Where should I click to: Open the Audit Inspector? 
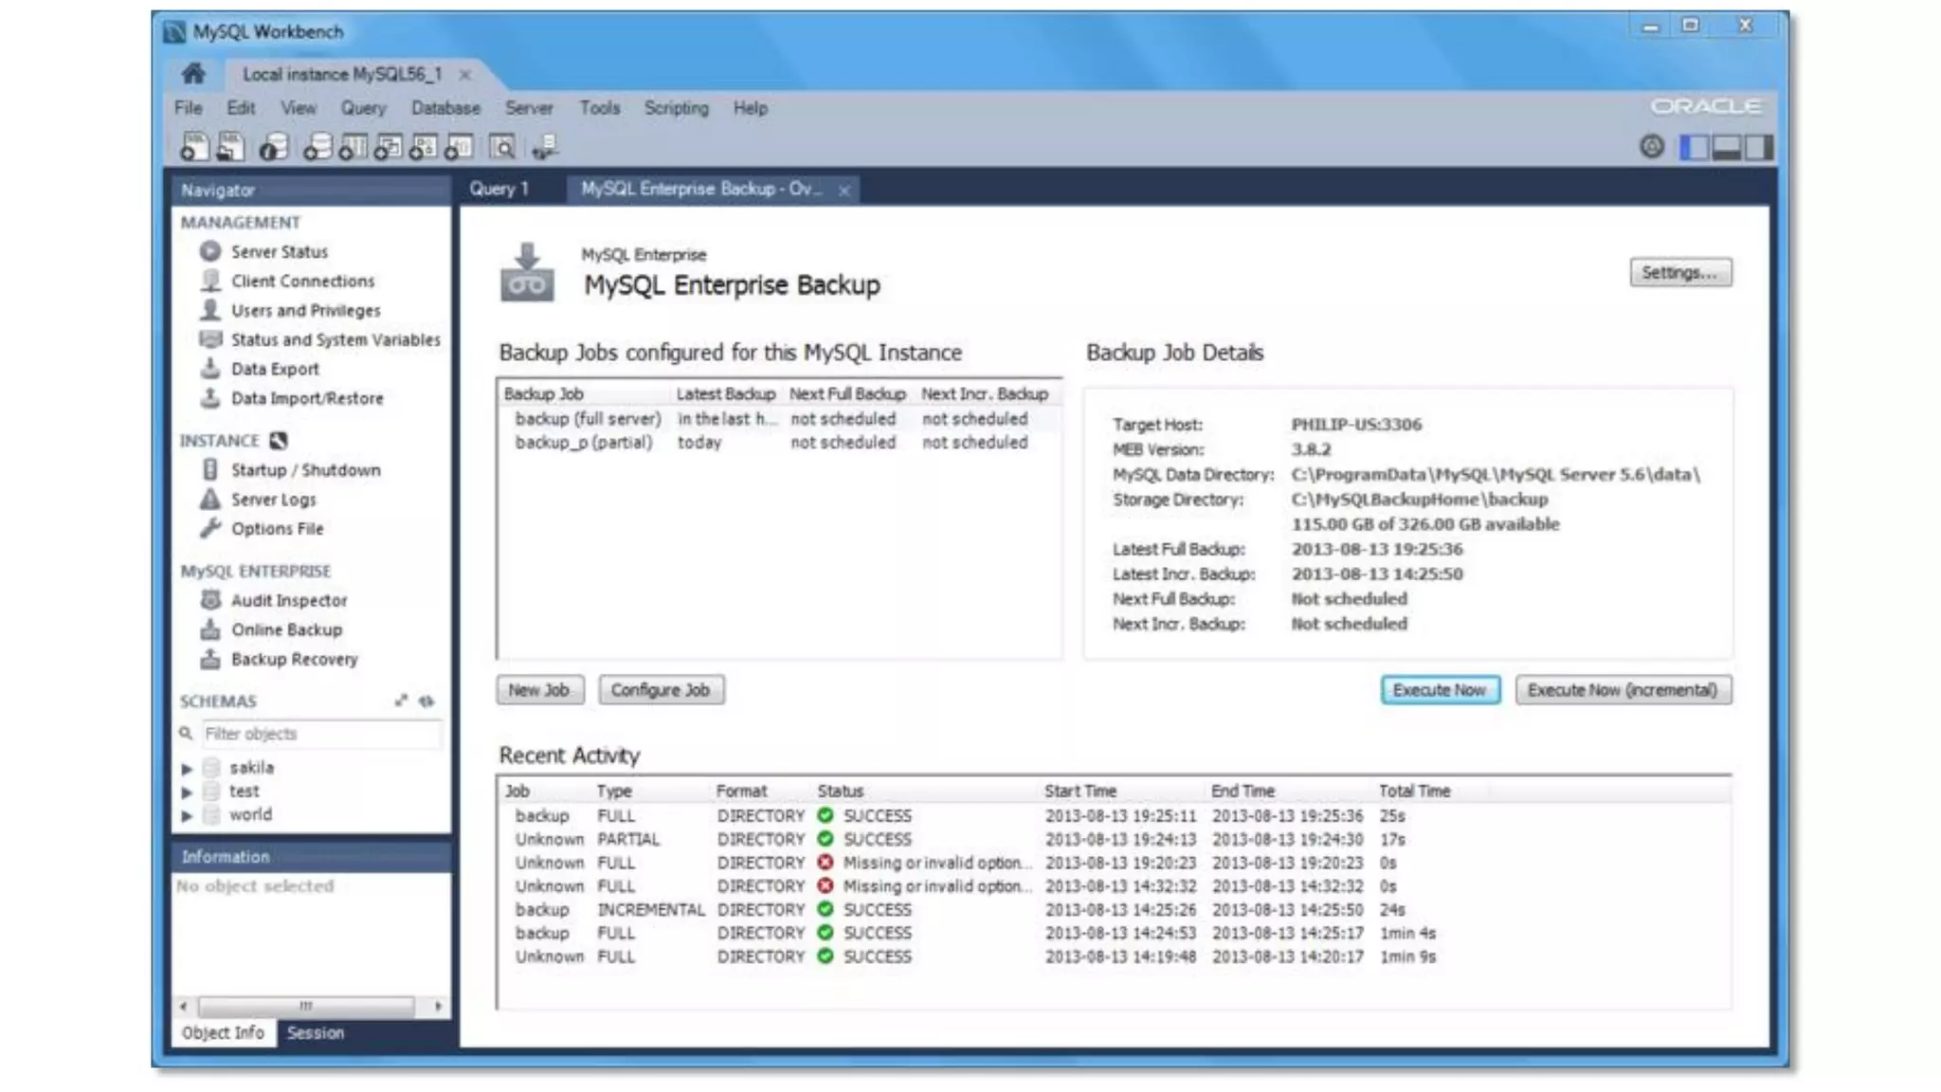[x=289, y=601]
